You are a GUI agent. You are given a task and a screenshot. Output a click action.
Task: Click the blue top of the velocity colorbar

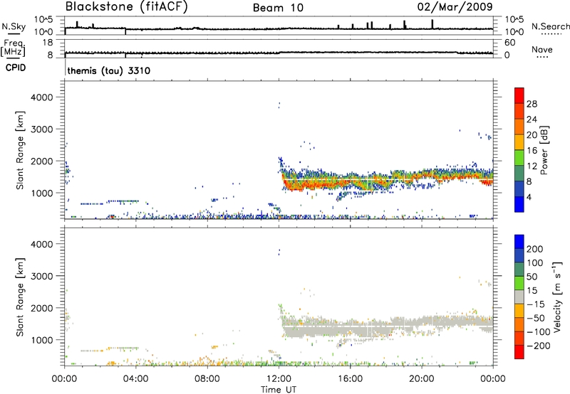(x=519, y=242)
